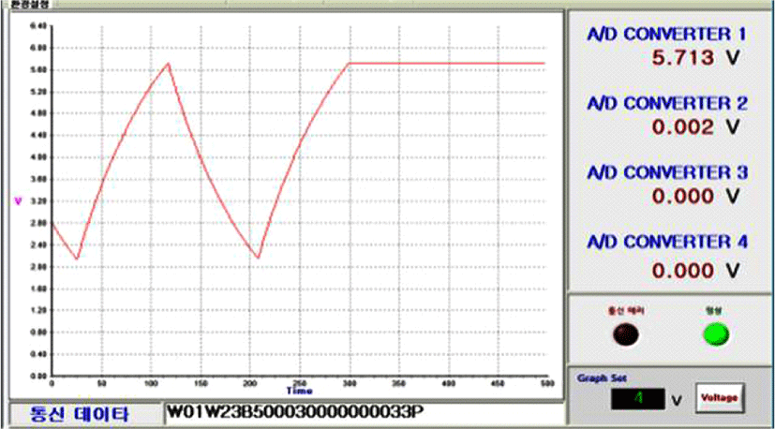775x429 pixels.
Task: Click the A/D CONVERTER 3 label
Action: [667, 172]
